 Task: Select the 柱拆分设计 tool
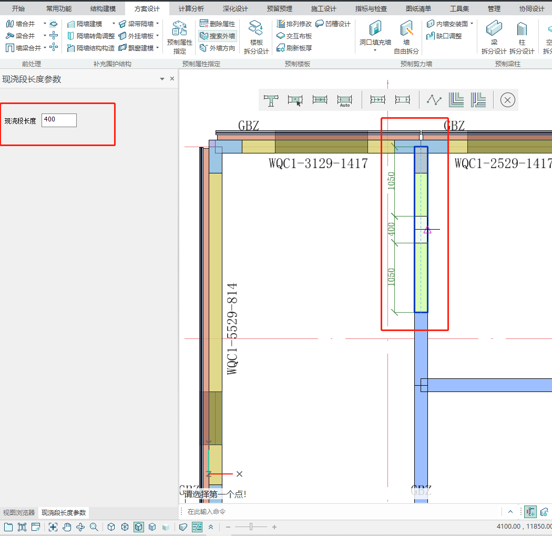(522, 30)
